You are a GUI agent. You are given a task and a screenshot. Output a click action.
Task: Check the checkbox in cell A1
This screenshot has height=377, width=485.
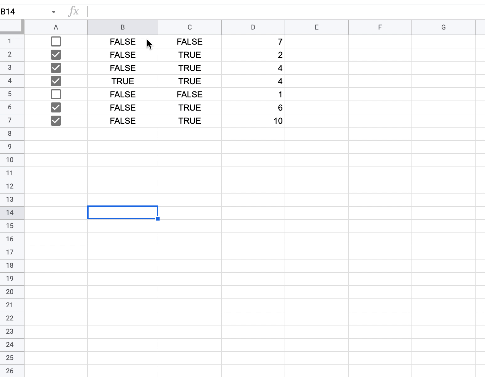click(56, 41)
